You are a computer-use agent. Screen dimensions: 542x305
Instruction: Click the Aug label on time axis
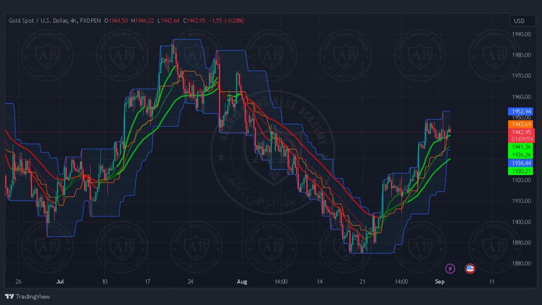click(242, 282)
